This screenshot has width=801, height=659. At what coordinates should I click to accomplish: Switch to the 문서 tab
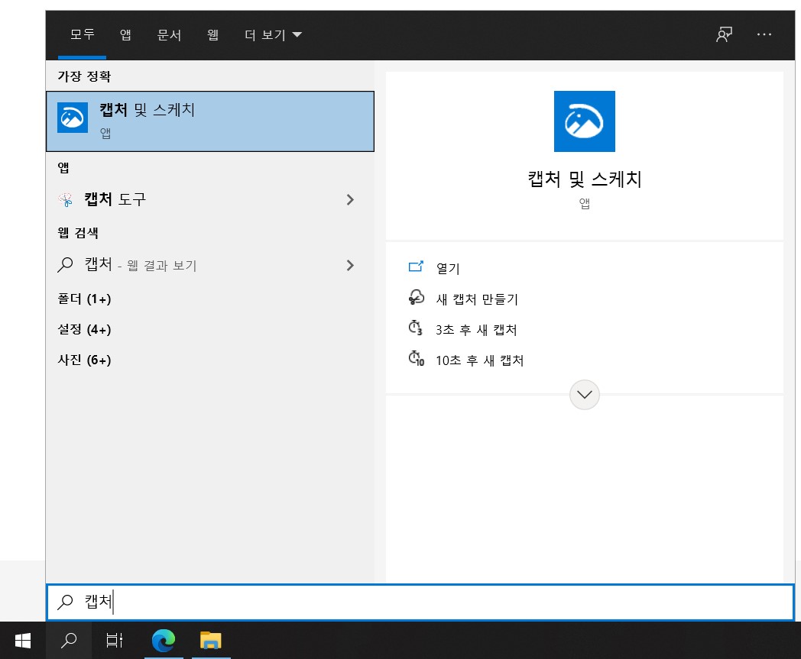169,34
